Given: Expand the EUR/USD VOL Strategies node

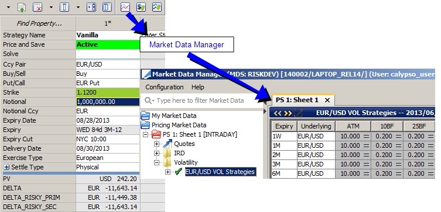Looking at the screenshot, I should [x=168, y=172].
